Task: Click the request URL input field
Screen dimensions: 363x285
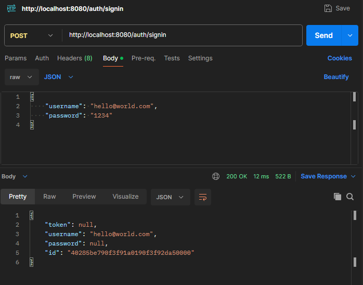Action: (182, 35)
